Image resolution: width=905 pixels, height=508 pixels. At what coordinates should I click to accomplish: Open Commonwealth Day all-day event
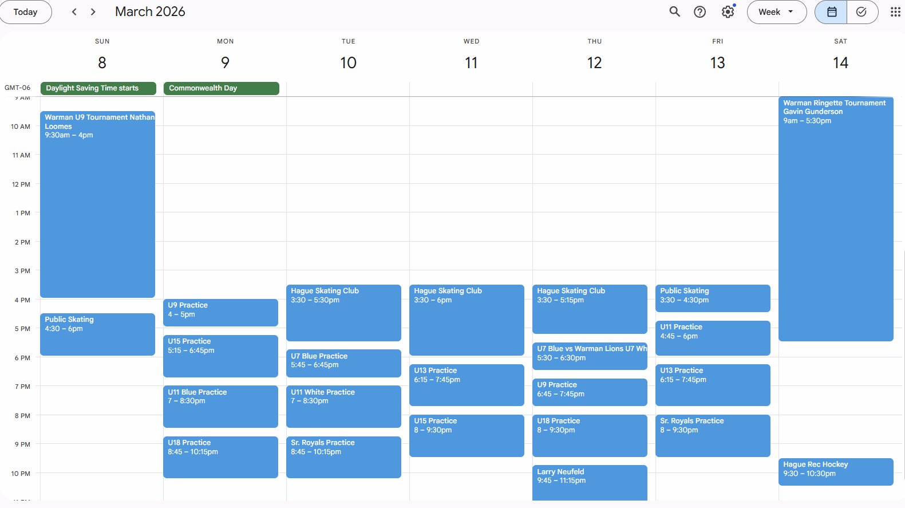click(221, 88)
